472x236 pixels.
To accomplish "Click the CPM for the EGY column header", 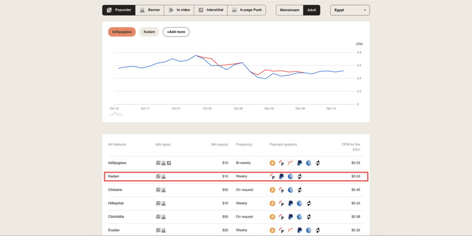I will coord(351,146).
